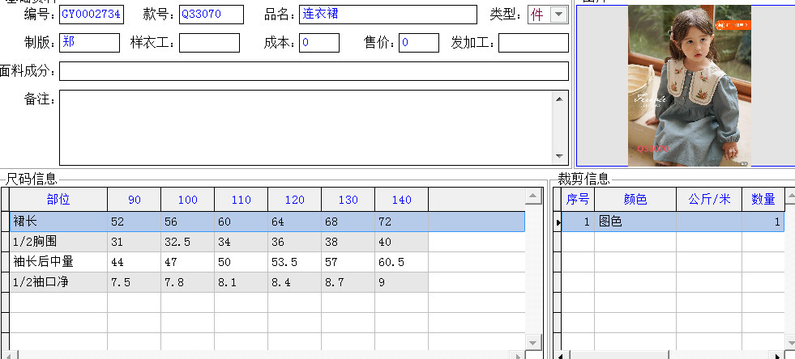Click the size 90 column header
The height and width of the screenshot is (359, 795).
[134, 199]
